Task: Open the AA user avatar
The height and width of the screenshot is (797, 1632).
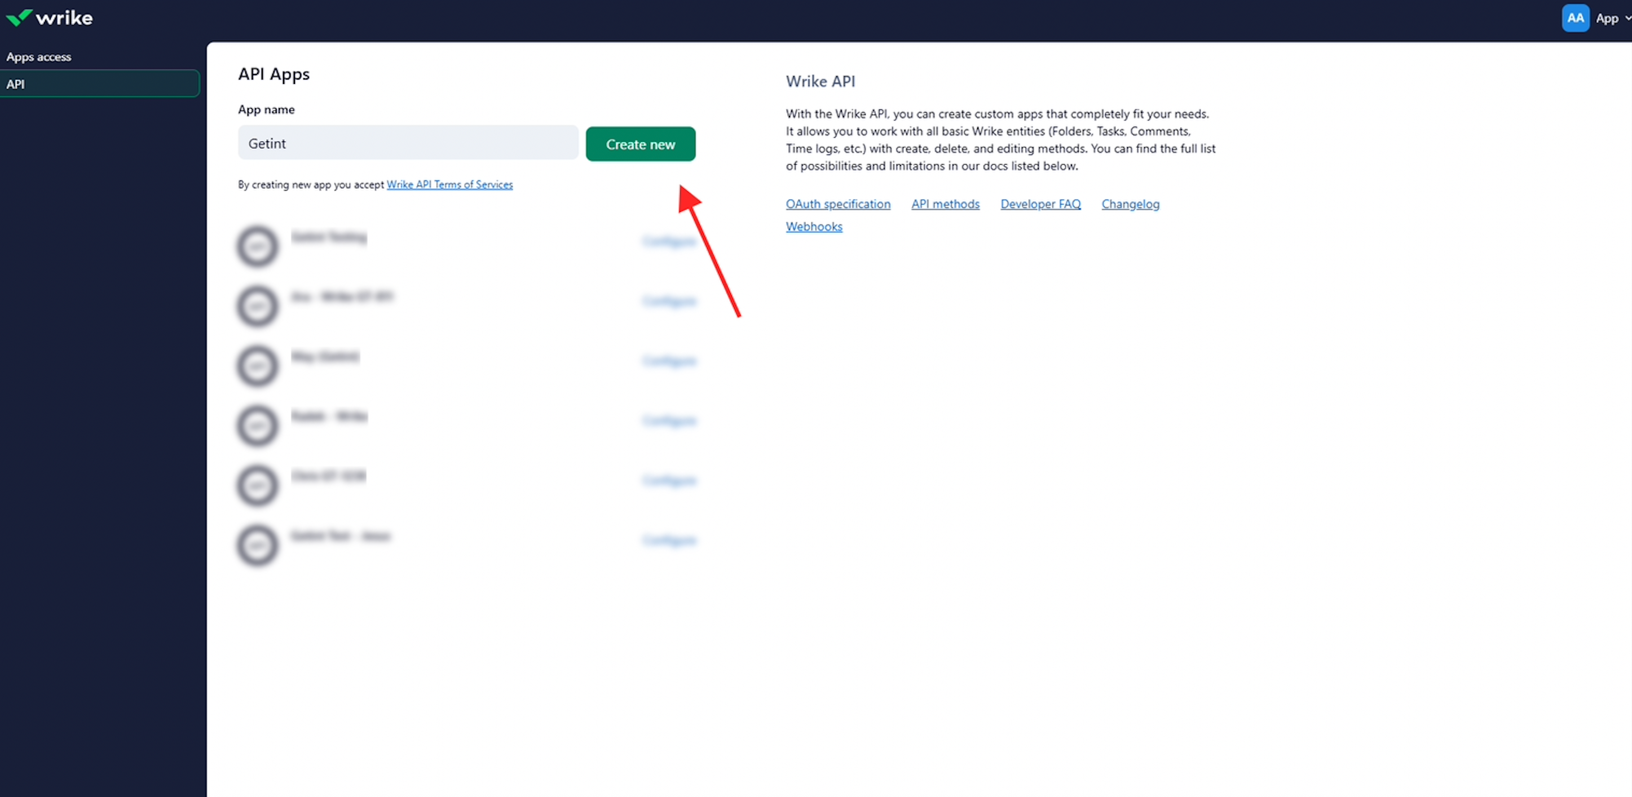Action: click(1574, 19)
